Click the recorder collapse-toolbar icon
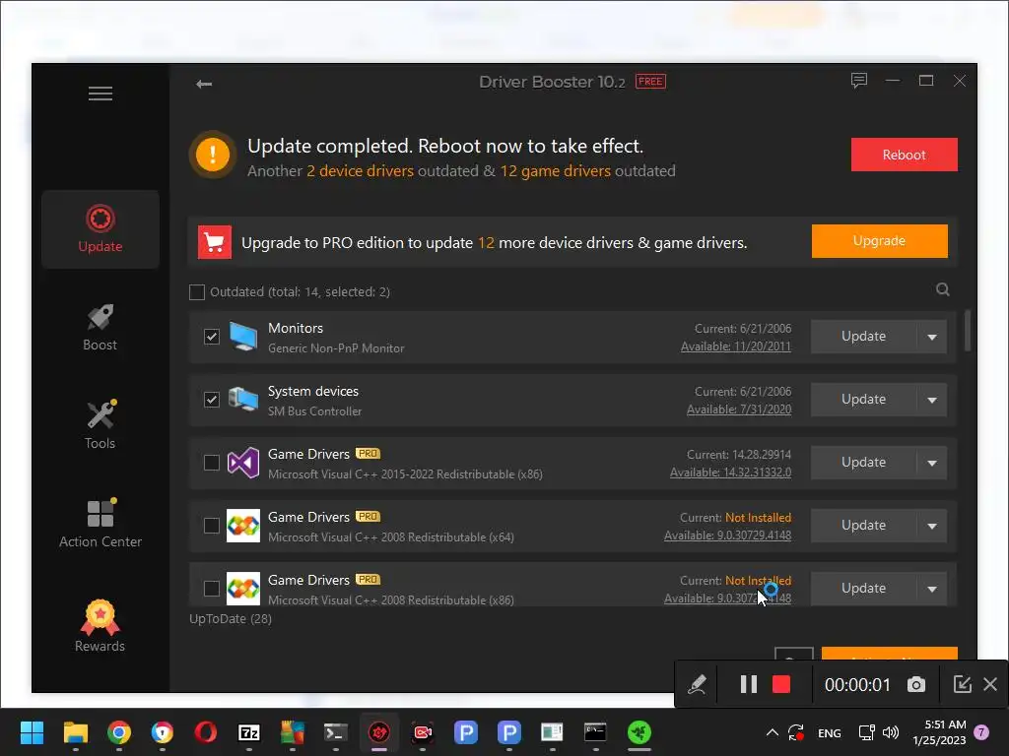 pyautogui.click(x=962, y=685)
